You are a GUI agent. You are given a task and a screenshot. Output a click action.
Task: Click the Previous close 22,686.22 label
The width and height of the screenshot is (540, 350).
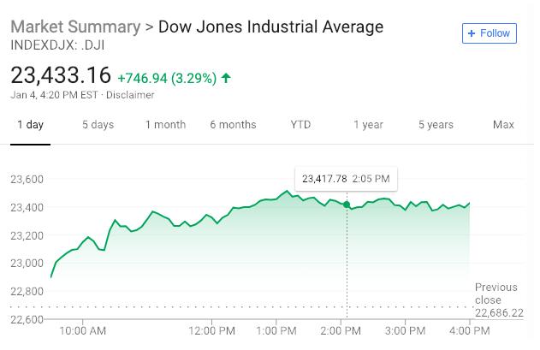pyautogui.click(x=498, y=300)
